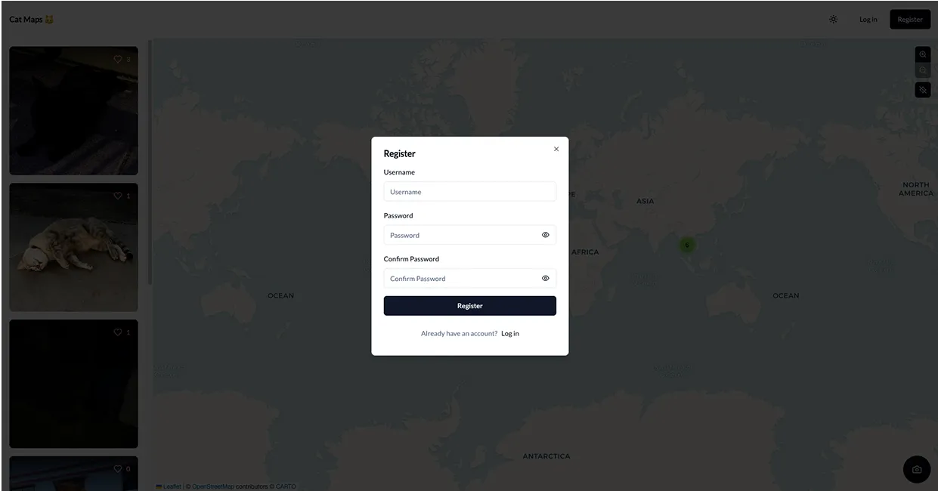
Task: Show the Password field text with its eye icon
Action: tap(546, 235)
